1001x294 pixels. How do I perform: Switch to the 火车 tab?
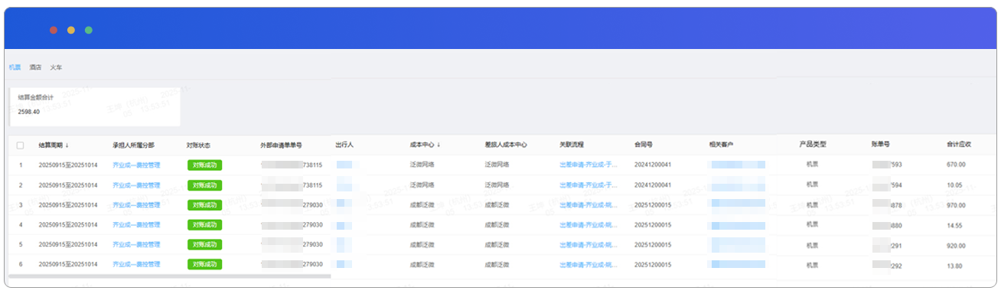(56, 67)
